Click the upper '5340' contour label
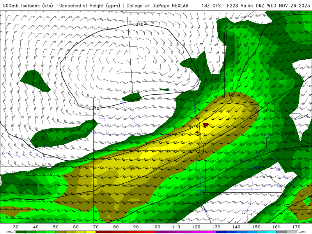This screenshot has height=234, width=312. [138, 25]
